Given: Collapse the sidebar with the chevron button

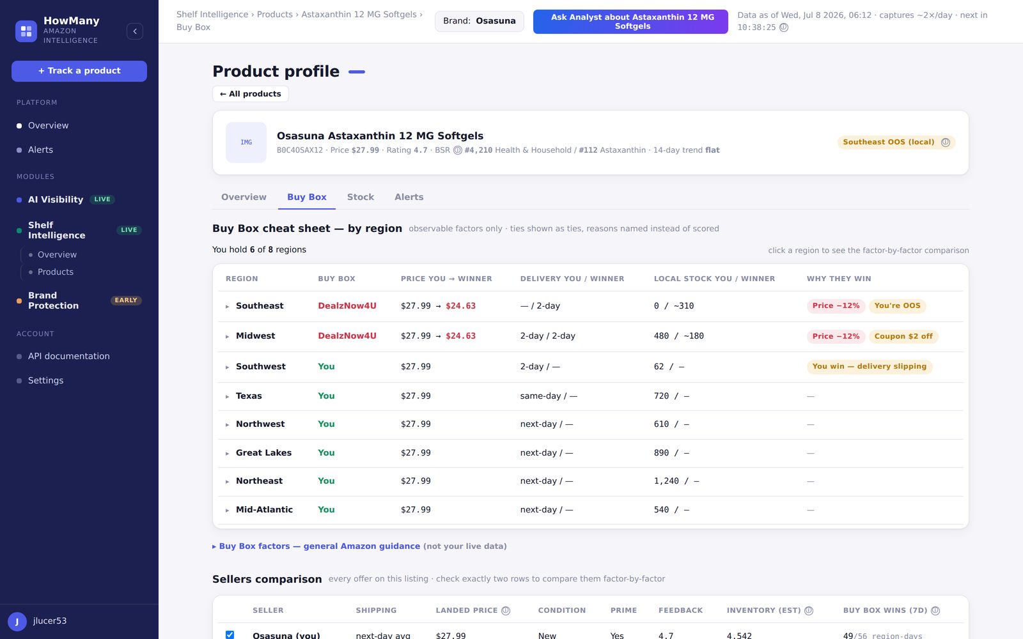Looking at the screenshot, I should tap(135, 31).
